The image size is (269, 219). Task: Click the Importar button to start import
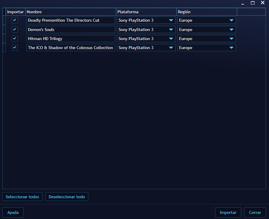(228, 212)
